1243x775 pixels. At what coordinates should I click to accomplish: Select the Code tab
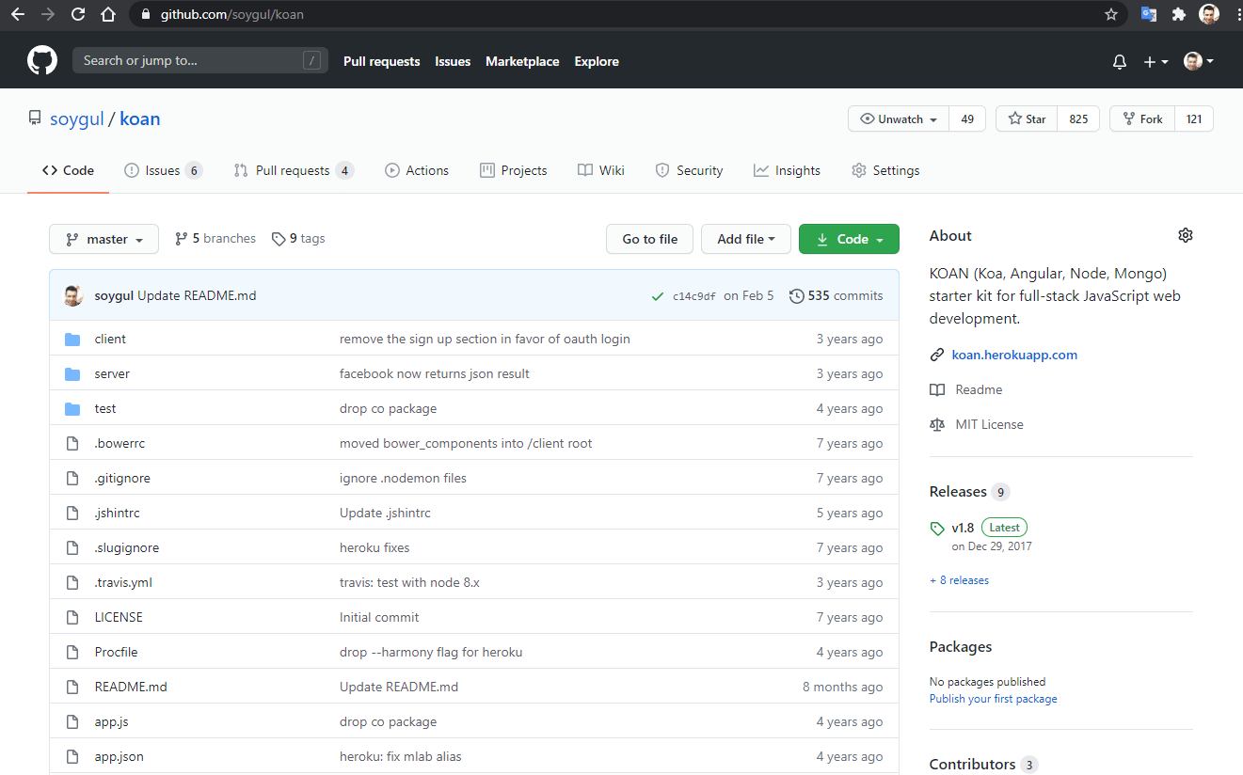pyautogui.click(x=68, y=170)
